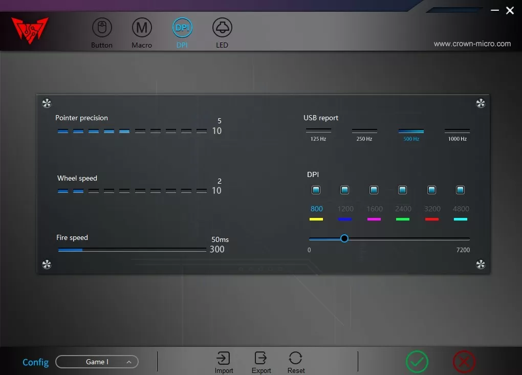This screenshot has height=375, width=522.
Task: Reset settings with the Reset icon
Action: (x=296, y=358)
